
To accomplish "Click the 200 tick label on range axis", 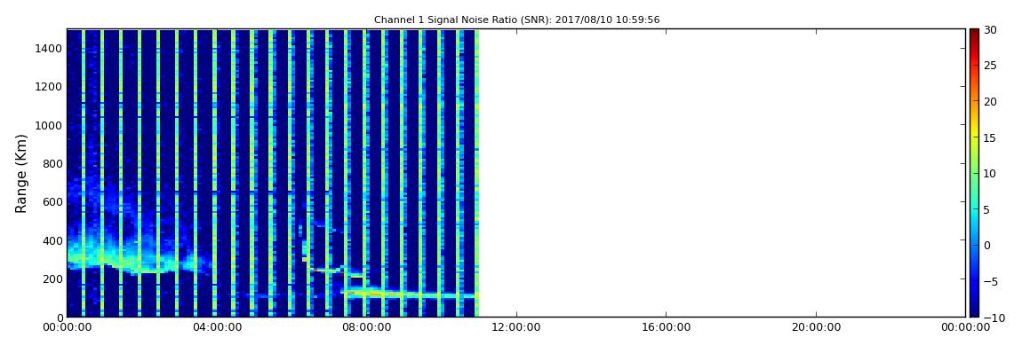I will [x=52, y=279].
